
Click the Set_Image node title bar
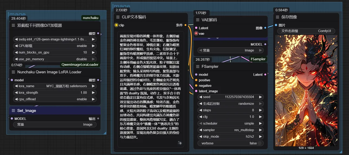click(55, 111)
